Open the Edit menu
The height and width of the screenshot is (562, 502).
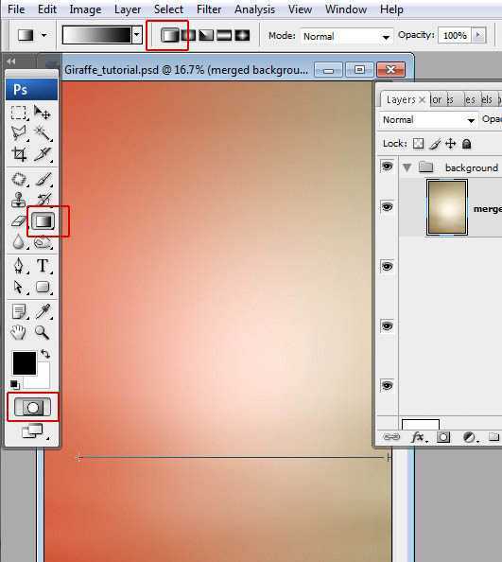[x=47, y=9]
